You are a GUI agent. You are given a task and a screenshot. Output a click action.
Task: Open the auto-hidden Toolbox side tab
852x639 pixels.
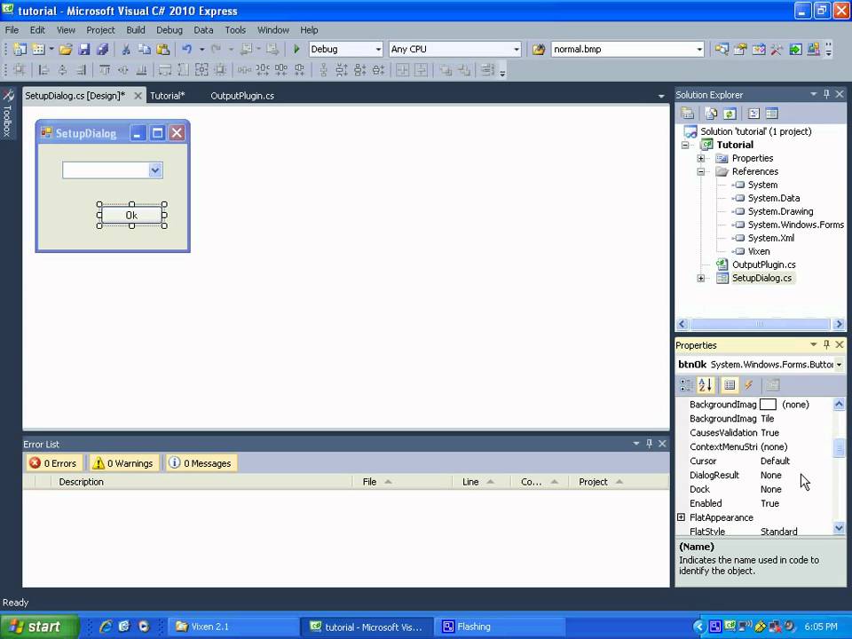click(8, 113)
